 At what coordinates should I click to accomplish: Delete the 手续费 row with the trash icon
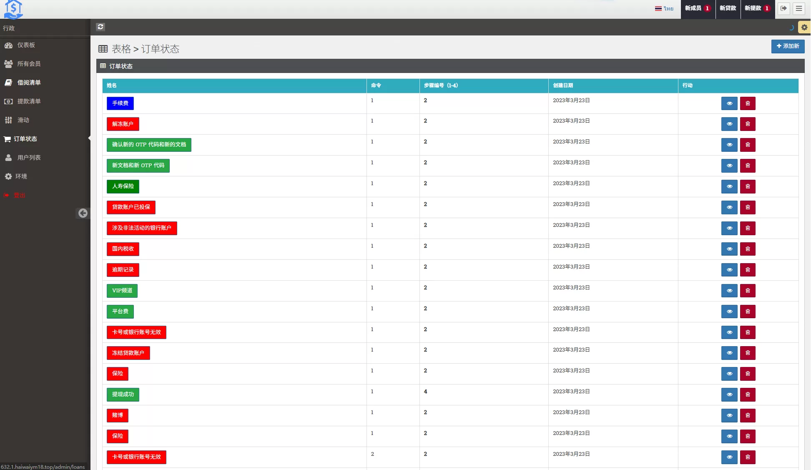pyautogui.click(x=748, y=103)
